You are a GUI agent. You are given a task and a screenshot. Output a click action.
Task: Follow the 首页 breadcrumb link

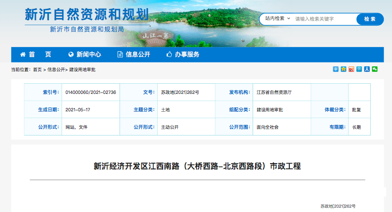[37, 70]
